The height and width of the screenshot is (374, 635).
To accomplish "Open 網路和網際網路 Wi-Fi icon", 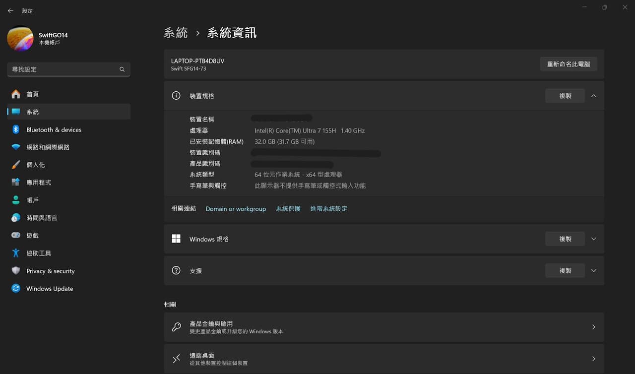I will [x=16, y=147].
